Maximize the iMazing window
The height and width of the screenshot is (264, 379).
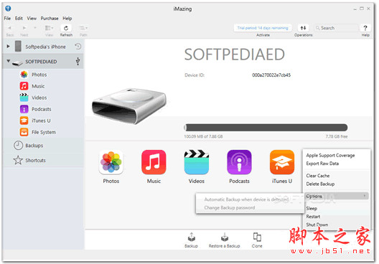point(362,9)
